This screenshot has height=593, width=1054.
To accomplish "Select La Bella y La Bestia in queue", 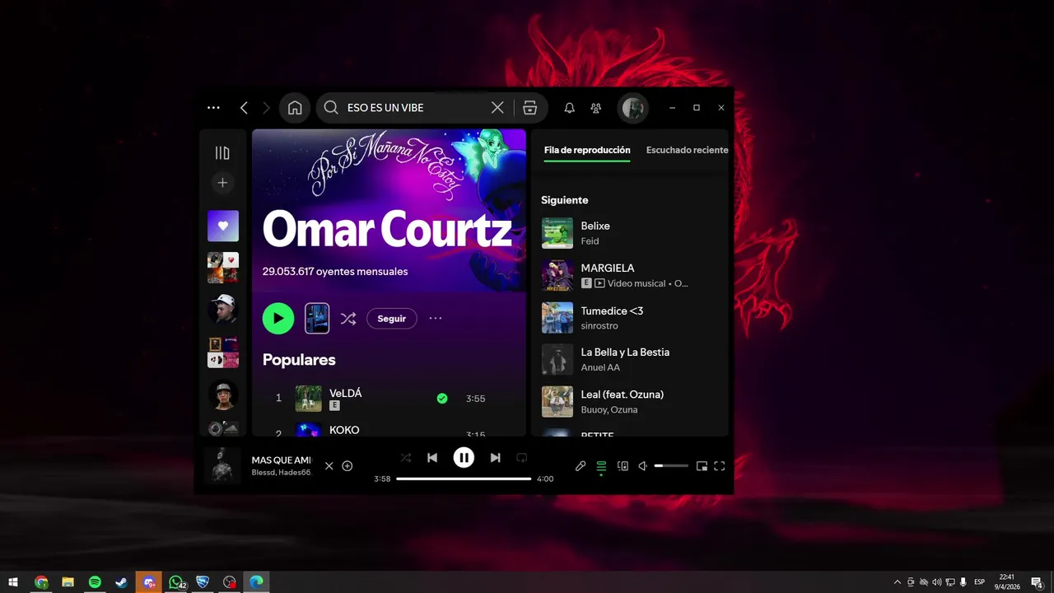I will pos(630,359).
